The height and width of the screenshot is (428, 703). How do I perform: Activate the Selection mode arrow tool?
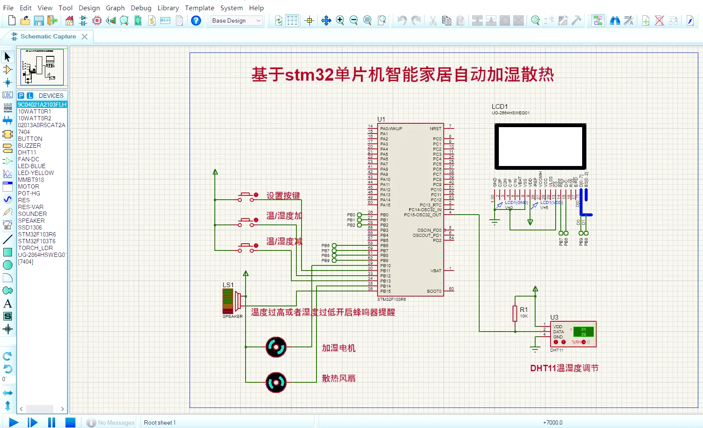(x=8, y=57)
